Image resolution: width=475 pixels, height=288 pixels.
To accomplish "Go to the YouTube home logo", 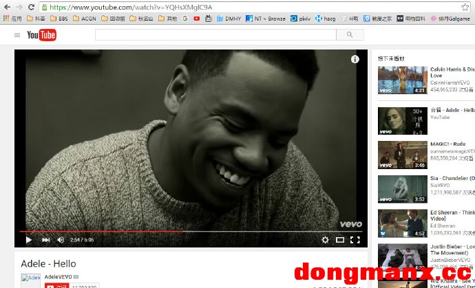I will [x=41, y=35].
